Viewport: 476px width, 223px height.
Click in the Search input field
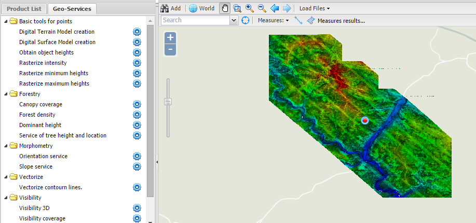(196, 20)
